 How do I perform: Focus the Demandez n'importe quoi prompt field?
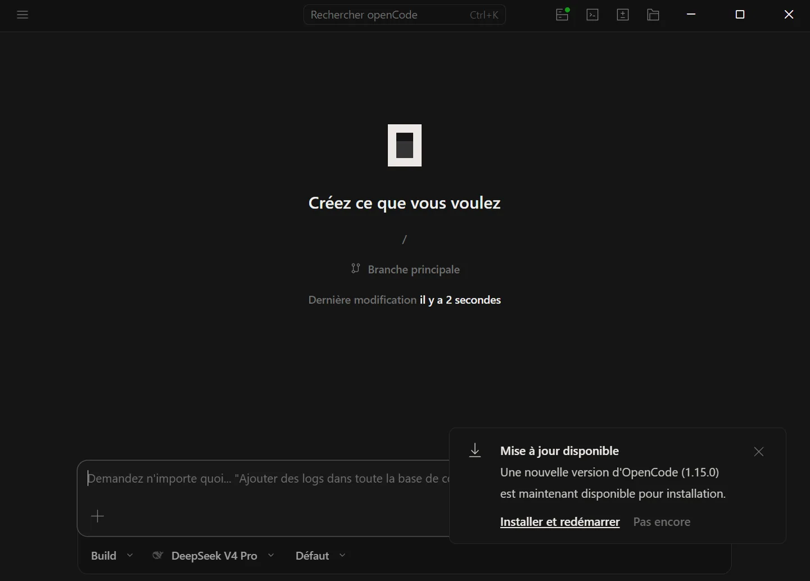tap(269, 479)
